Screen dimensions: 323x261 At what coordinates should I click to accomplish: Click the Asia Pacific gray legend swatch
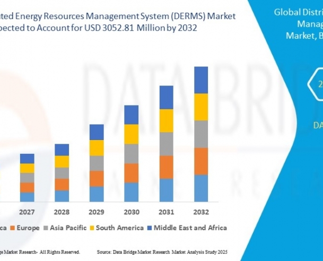pyautogui.click(x=46, y=228)
